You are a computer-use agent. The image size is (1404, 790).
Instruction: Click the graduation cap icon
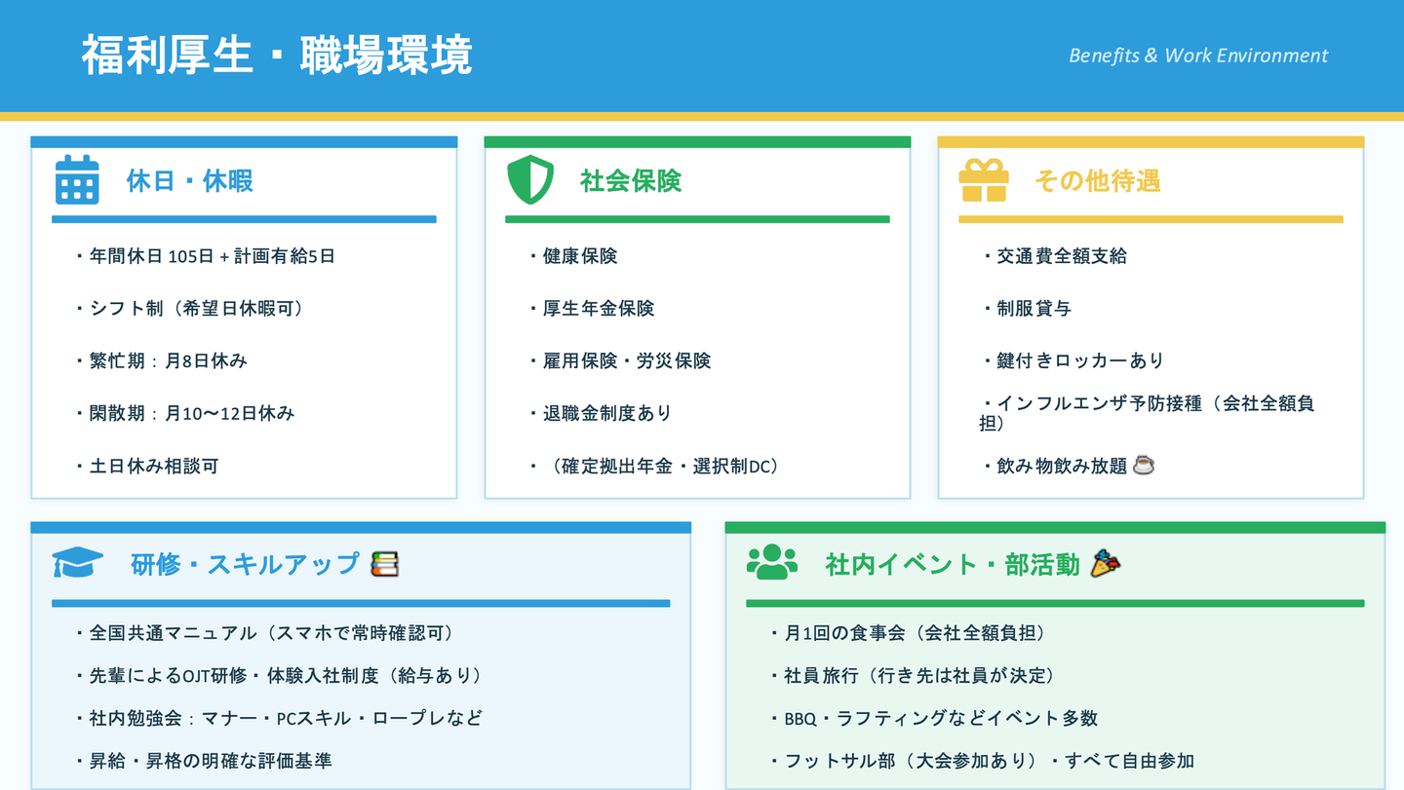coord(77,563)
